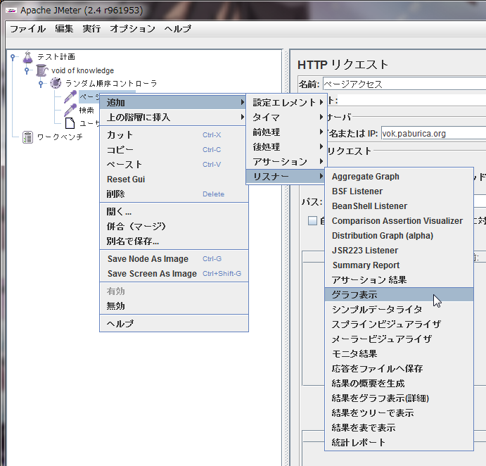The height and width of the screenshot is (466, 486).
Task: Click the 名前 input field
Action: pos(404,84)
